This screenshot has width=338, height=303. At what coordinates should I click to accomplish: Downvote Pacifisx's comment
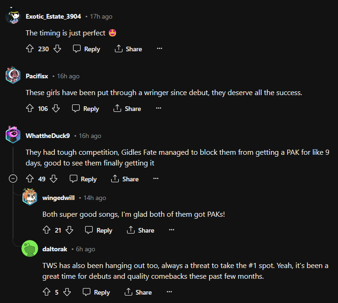click(x=56, y=109)
